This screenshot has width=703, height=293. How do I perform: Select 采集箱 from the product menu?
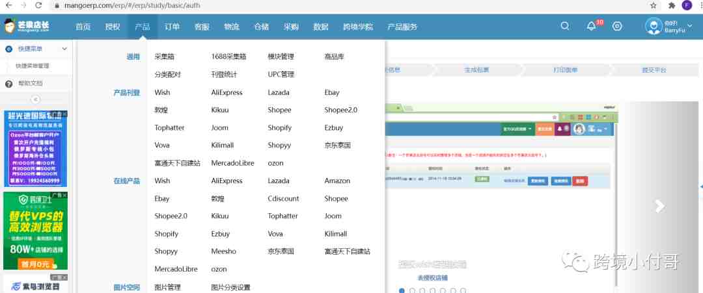tap(163, 57)
